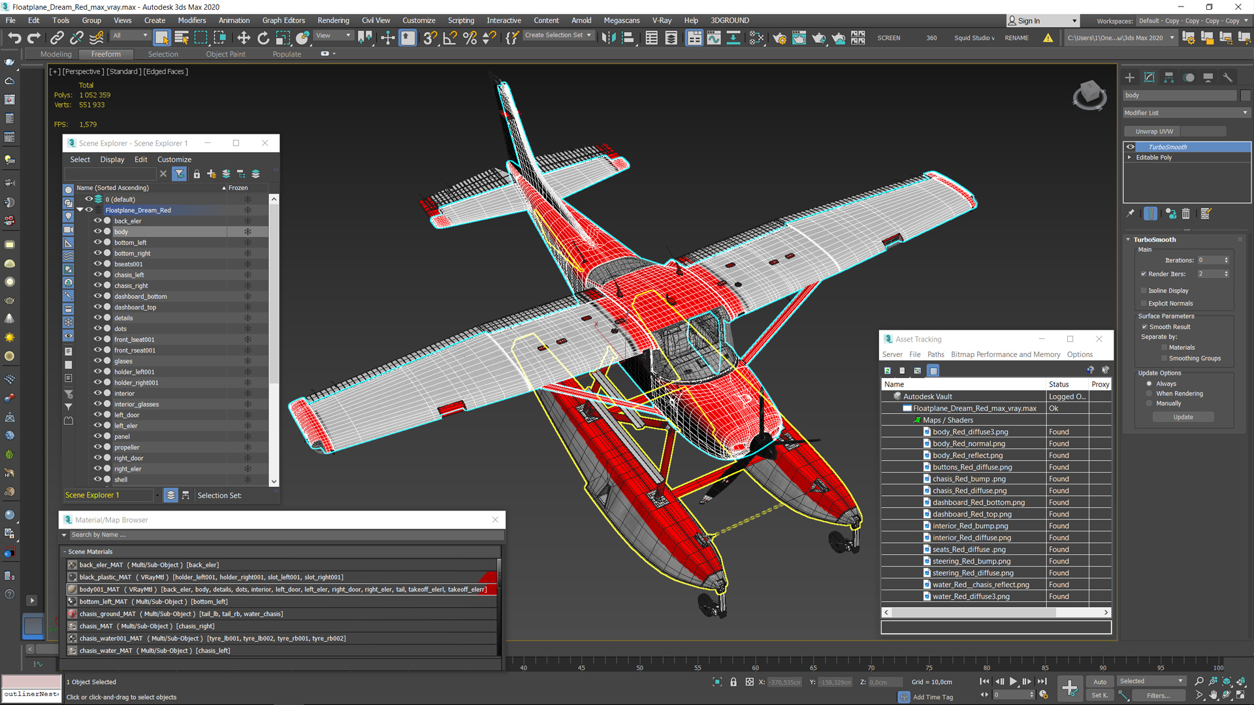Activate the Select Object tool
Image resolution: width=1254 pixels, height=705 pixels.
coord(162,38)
